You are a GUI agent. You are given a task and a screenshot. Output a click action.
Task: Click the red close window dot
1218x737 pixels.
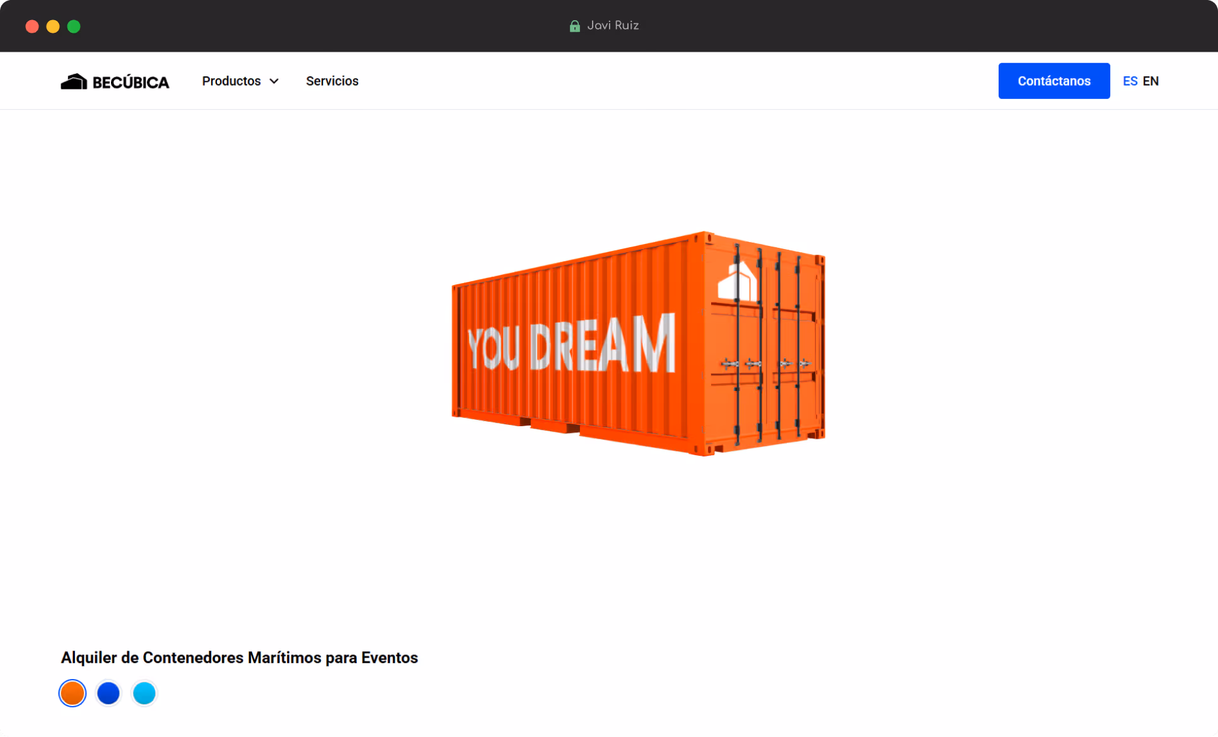coord(32,26)
